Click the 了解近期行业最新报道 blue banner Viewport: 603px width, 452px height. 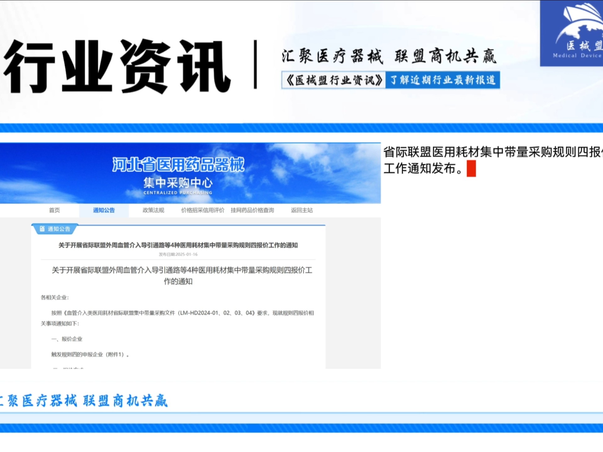(x=443, y=80)
